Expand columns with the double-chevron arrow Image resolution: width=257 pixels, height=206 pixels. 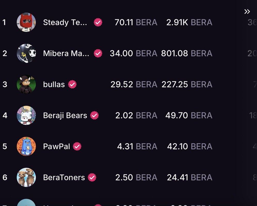click(x=247, y=12)
